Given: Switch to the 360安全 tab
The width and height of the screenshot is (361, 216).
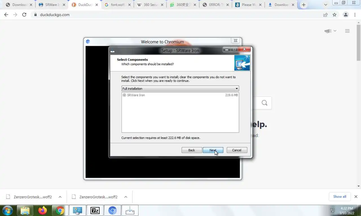Looking at the screenshot, I should pyautogui.click(x=183, y=5).
